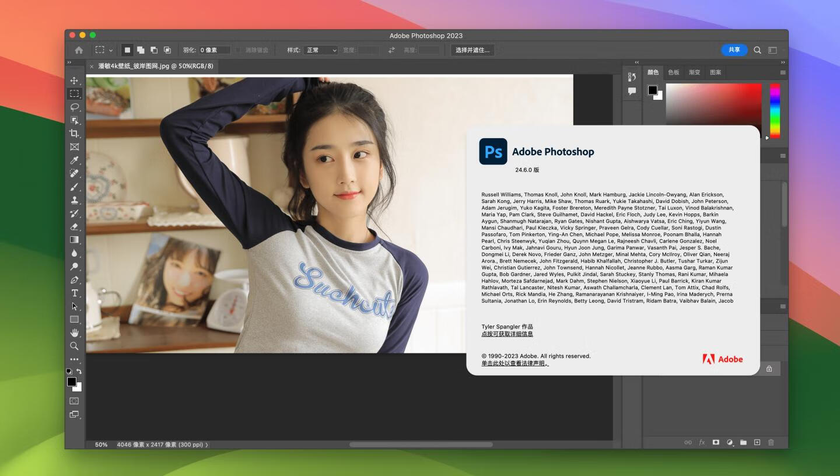Image resolution: width=840 pixels, height=476 pixels.
Task: Choose Intersect with selection mode
Action: click(x=167, y=50)
